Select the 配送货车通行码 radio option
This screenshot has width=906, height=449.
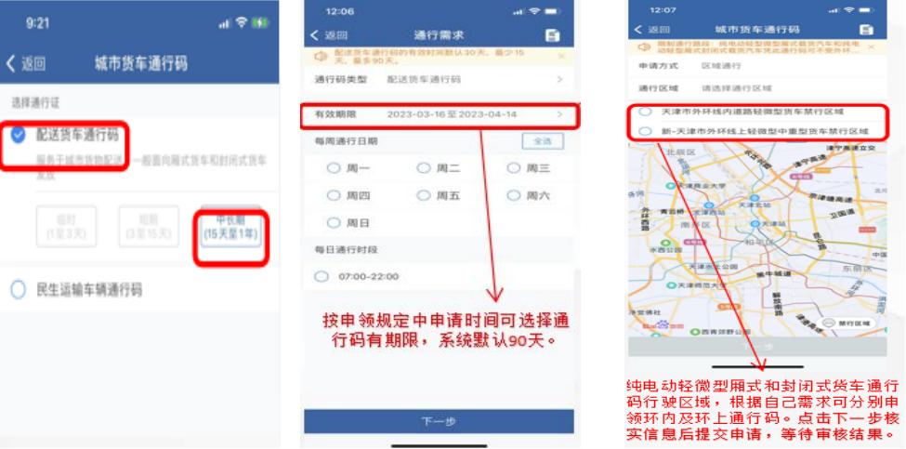(x=19, y=135)
